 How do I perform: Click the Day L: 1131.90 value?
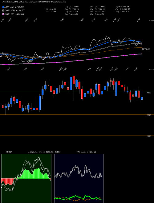click(71, 12)
